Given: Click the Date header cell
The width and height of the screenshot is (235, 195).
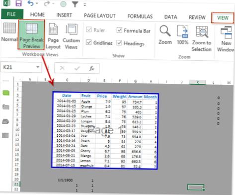Looking at the screenshot, I should click(x=67, y=95).
